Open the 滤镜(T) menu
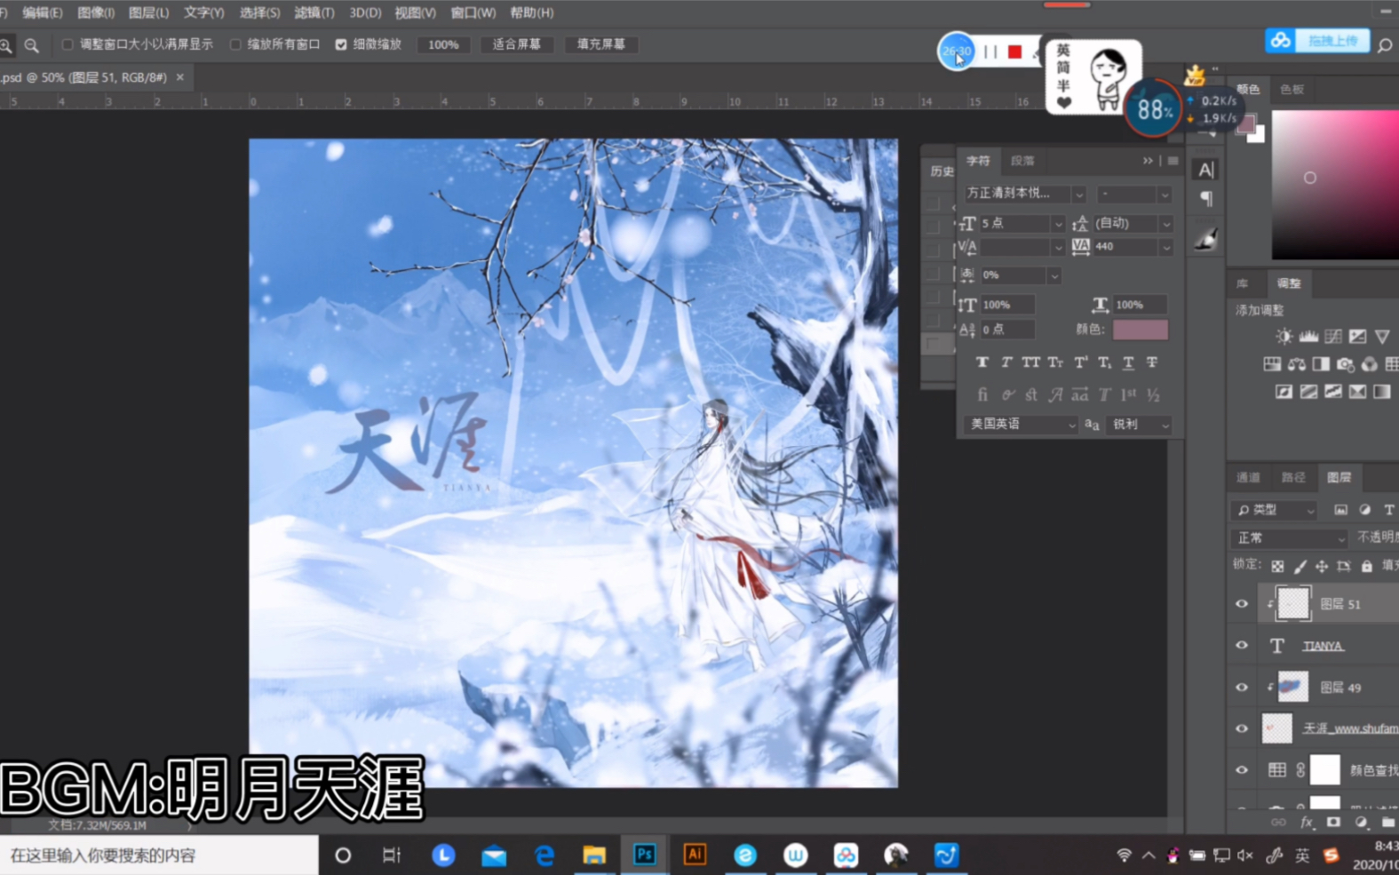The height and width of the screenshot is (875, 1399). pos(314,12)
